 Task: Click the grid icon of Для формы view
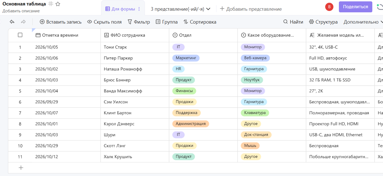[108, 9]
